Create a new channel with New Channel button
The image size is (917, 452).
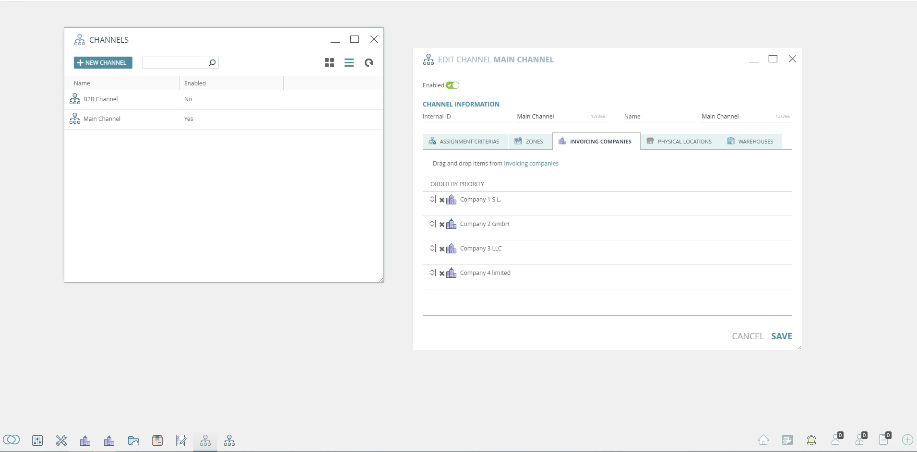tap(103, 62)
